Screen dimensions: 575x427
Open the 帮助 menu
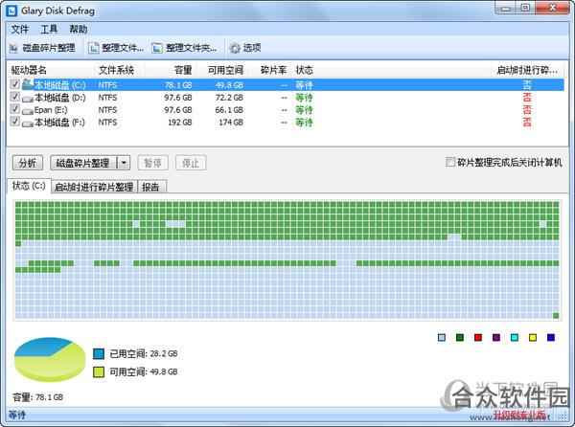coord(79,30)
